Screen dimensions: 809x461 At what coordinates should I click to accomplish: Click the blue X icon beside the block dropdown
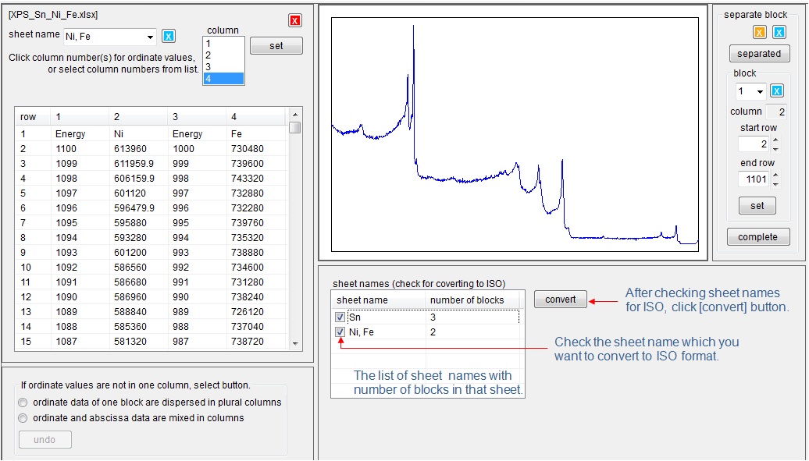(777, 91)
